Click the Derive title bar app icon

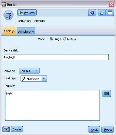coord(4,5)
